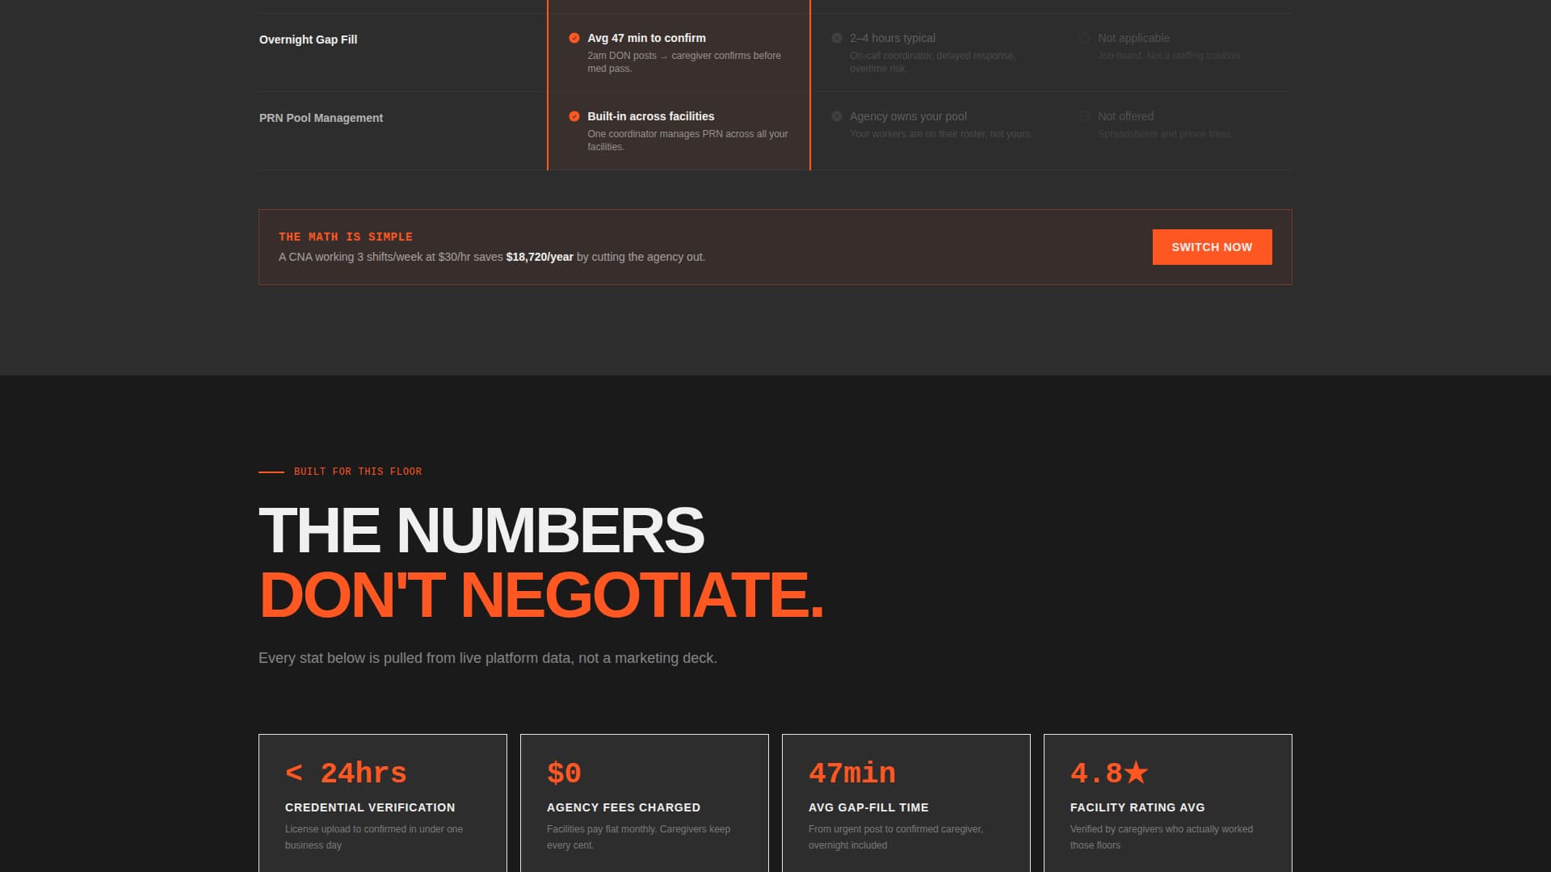Screen dimensions: 1551x872
Task: Click the $18,720/year savings figure
Action: (x=540, y=257)
